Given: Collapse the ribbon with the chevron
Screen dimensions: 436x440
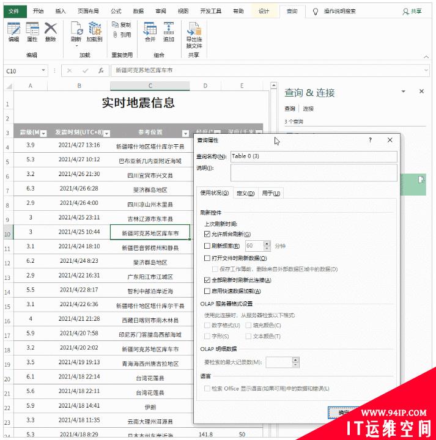Looking at the screenshot, I should click(426, 57).
